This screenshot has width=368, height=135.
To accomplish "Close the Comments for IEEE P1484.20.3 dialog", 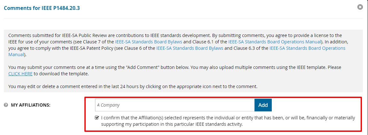I will 360,7.
